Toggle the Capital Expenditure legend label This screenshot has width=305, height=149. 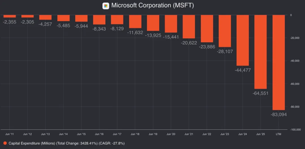point(67,143)
